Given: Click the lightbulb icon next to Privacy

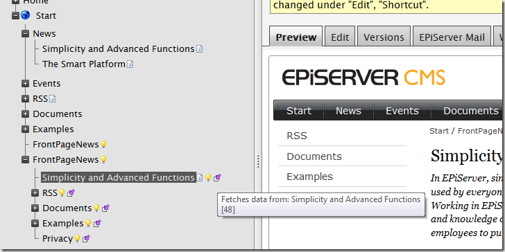Looking at the screenshot, I should (x=77, y=238).
